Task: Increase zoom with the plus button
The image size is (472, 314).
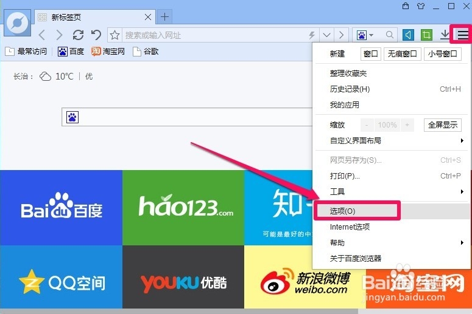Action: point(407,125)
